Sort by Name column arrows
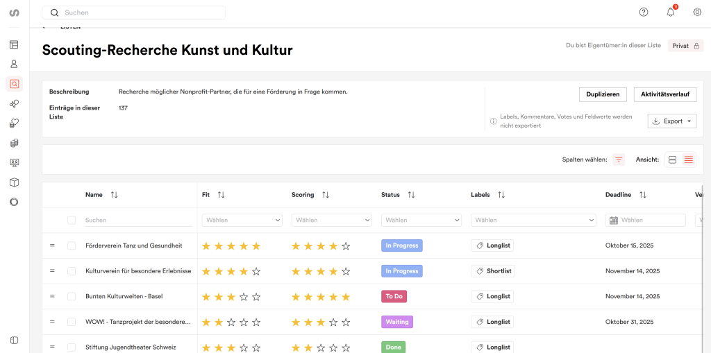Viewport: 711px width, 353px height. [114, 195]
